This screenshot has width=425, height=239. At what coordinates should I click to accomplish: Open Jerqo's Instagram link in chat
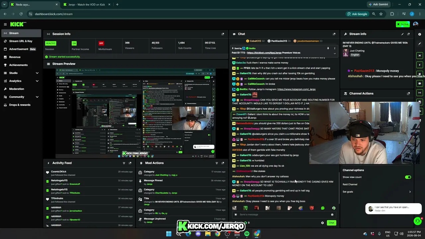coord(296,89)
